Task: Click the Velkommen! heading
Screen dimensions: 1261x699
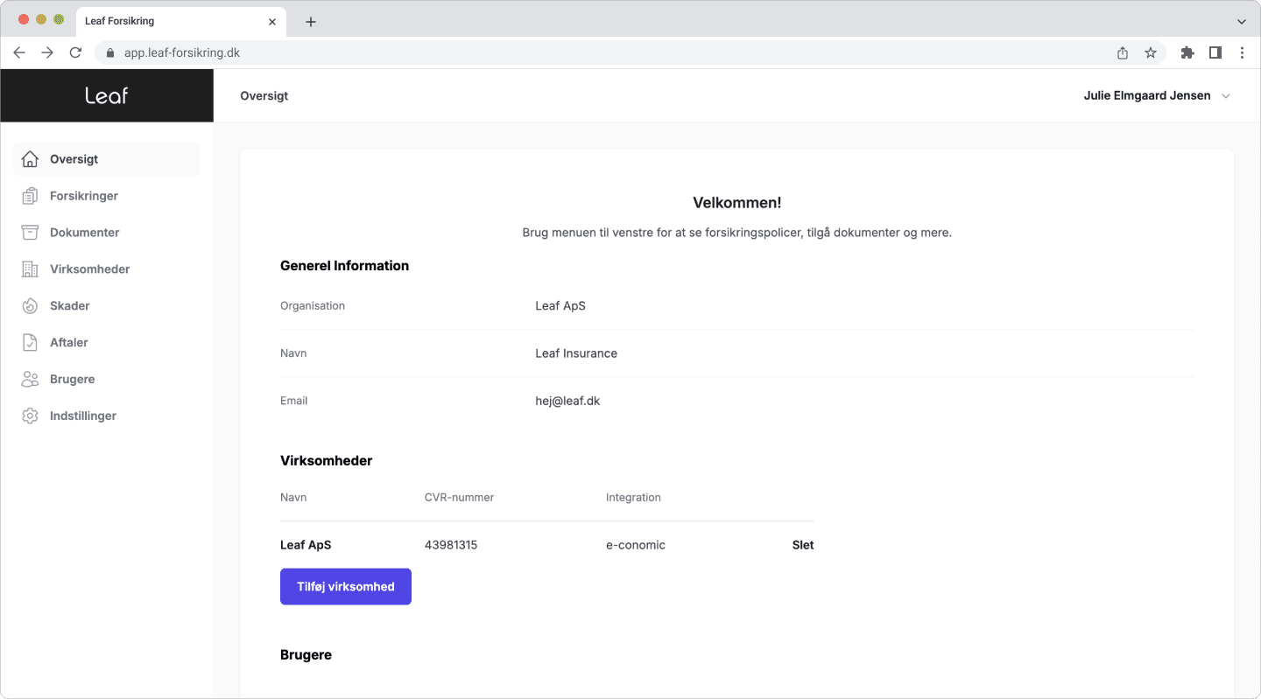Action: [737, 203]
